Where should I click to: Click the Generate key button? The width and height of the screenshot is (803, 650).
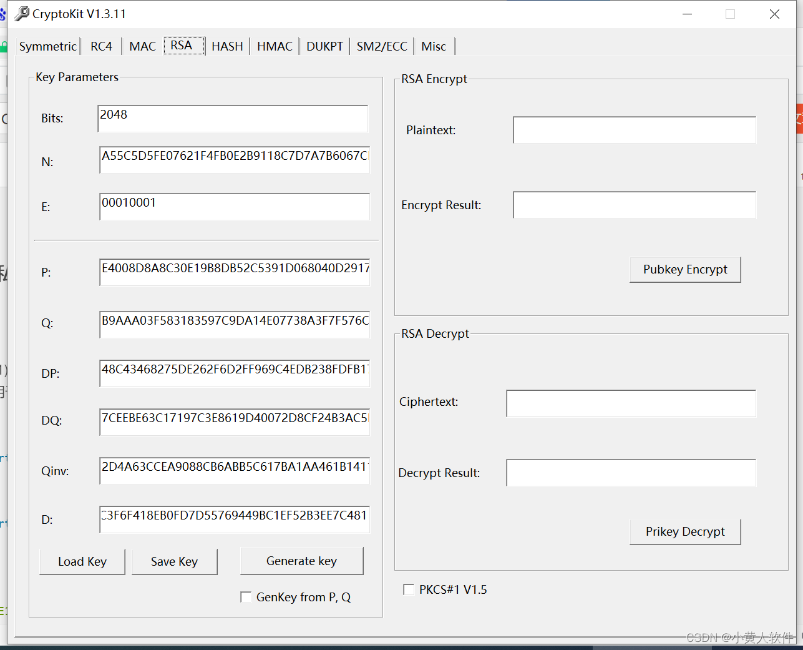(x=301, y=561)
